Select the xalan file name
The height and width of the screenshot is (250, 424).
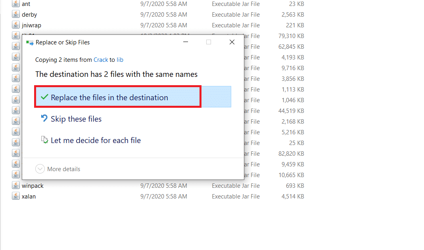[29, 197]
